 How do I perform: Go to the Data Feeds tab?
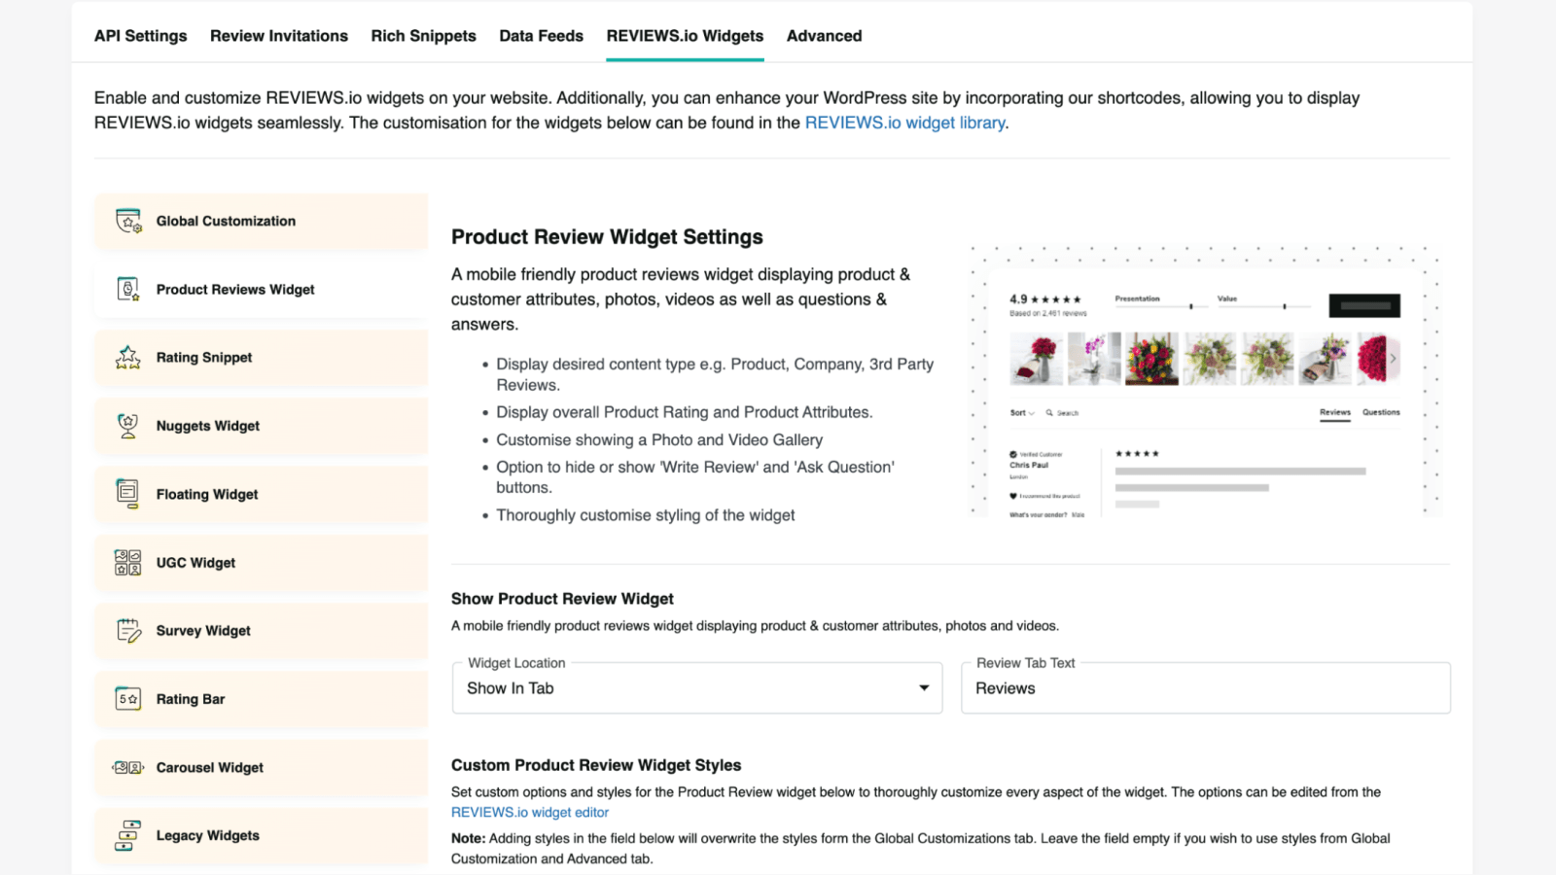pyautogui.click(x=542, y=36)
